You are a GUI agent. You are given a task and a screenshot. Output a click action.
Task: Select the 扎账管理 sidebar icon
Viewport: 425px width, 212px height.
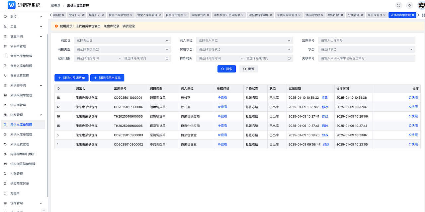click(5, 174)
